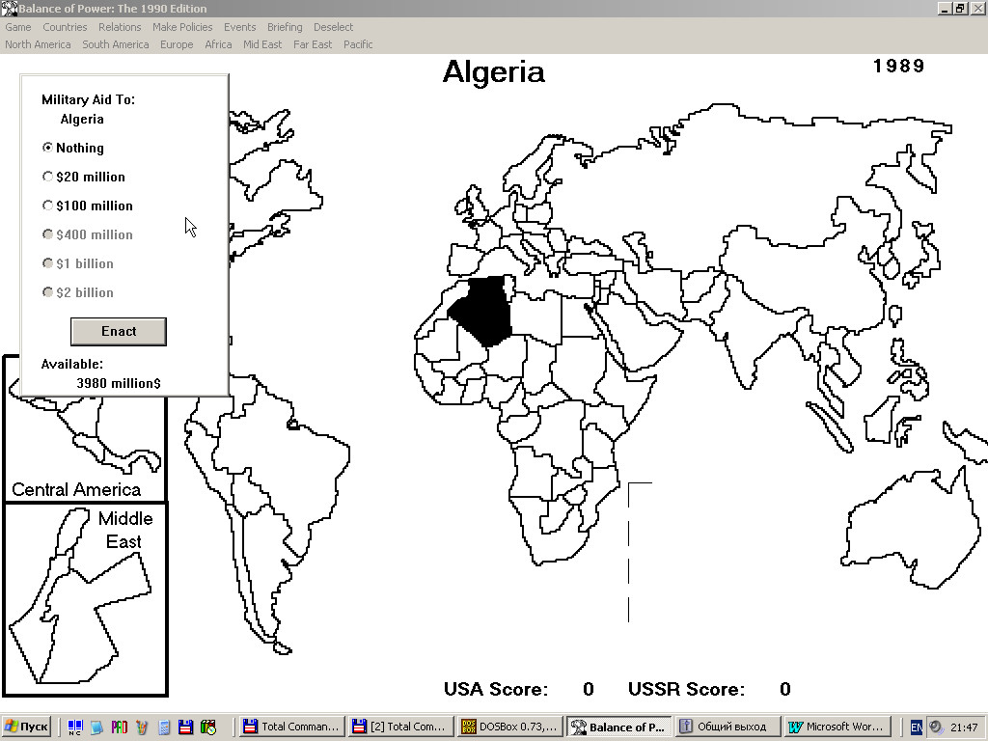988x741 pixels.
Task: Launch Norton Commander from quick launch
Action: point(75,727)
